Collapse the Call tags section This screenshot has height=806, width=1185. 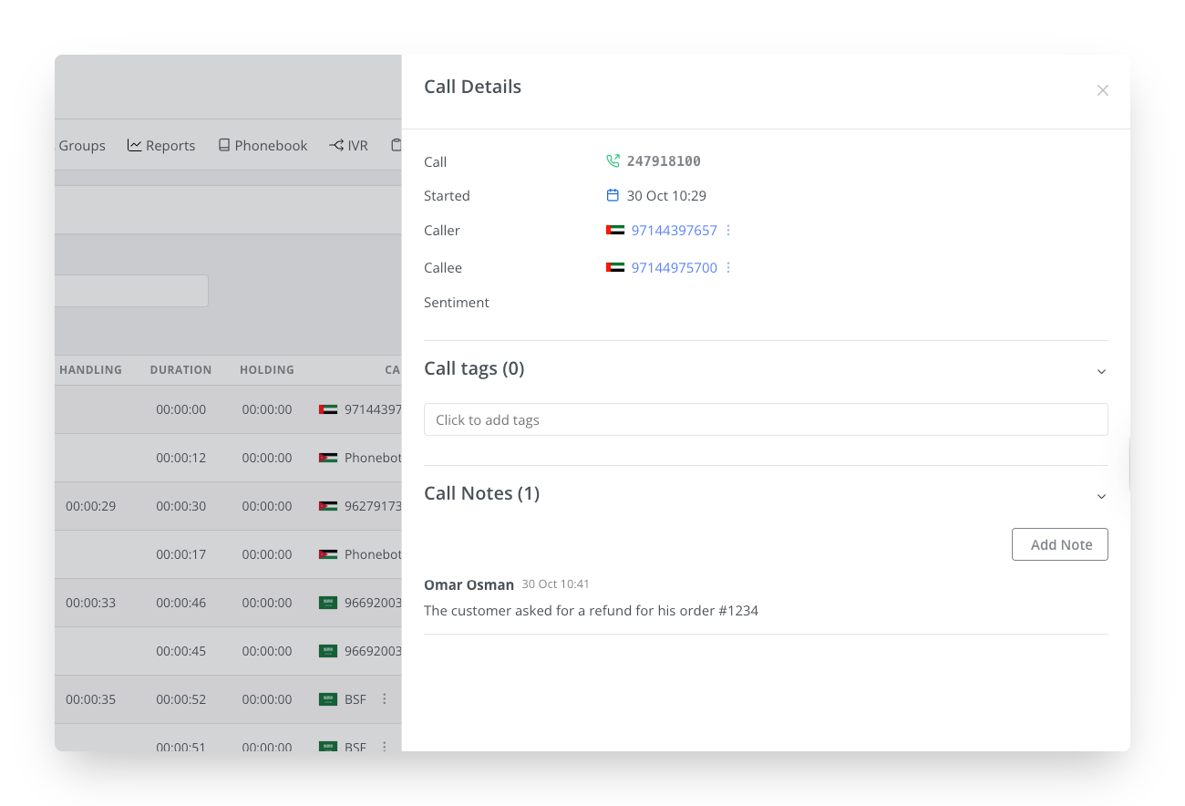pyautogui.click(x=1101, y=371)
